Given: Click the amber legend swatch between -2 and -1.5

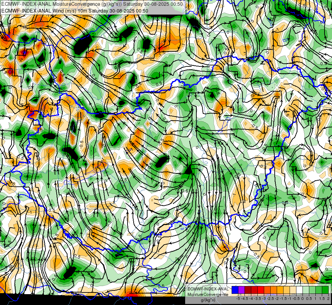Looking at the screenshot, I should point(280,290).
